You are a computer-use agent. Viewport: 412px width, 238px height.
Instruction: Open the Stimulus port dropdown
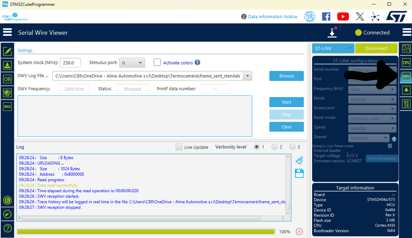(132, 63)
